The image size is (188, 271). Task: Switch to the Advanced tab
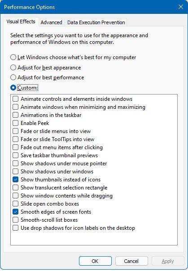coord(52,22)
